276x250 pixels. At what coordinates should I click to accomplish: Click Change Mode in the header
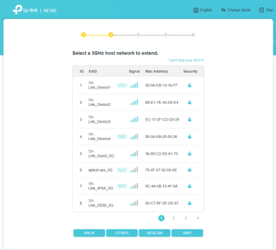coord(236,10)
